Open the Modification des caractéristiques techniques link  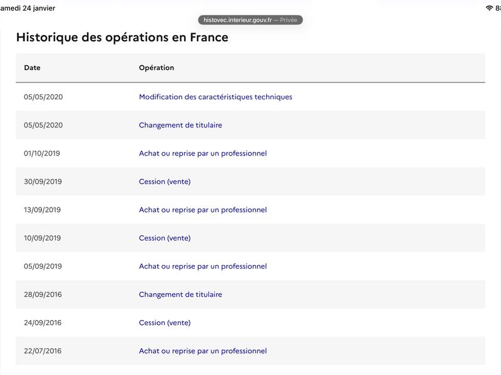point(215,97)
